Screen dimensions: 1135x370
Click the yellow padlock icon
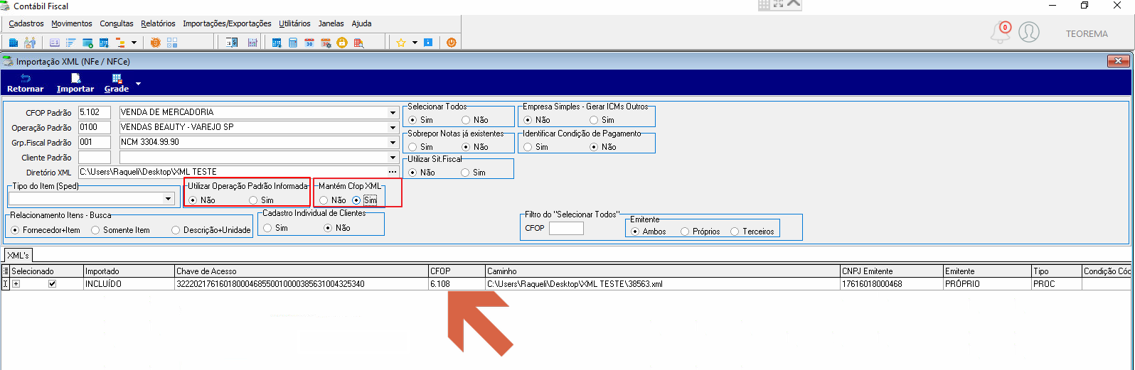[342, 43]
